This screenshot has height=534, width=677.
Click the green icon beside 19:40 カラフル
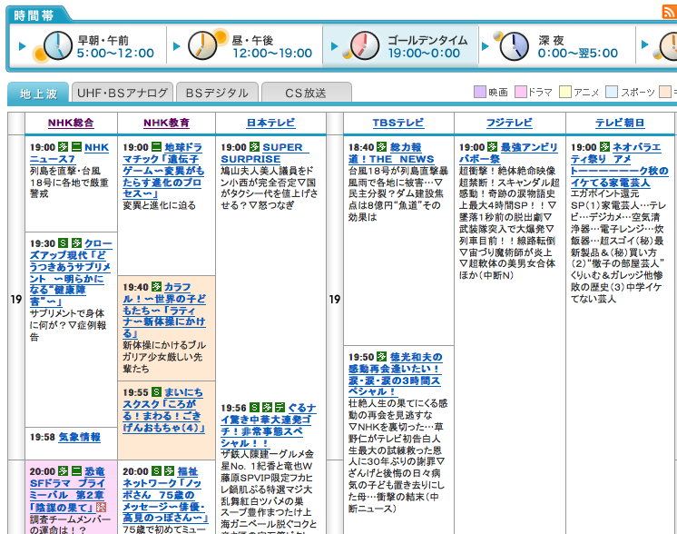[x=156, y=287]
